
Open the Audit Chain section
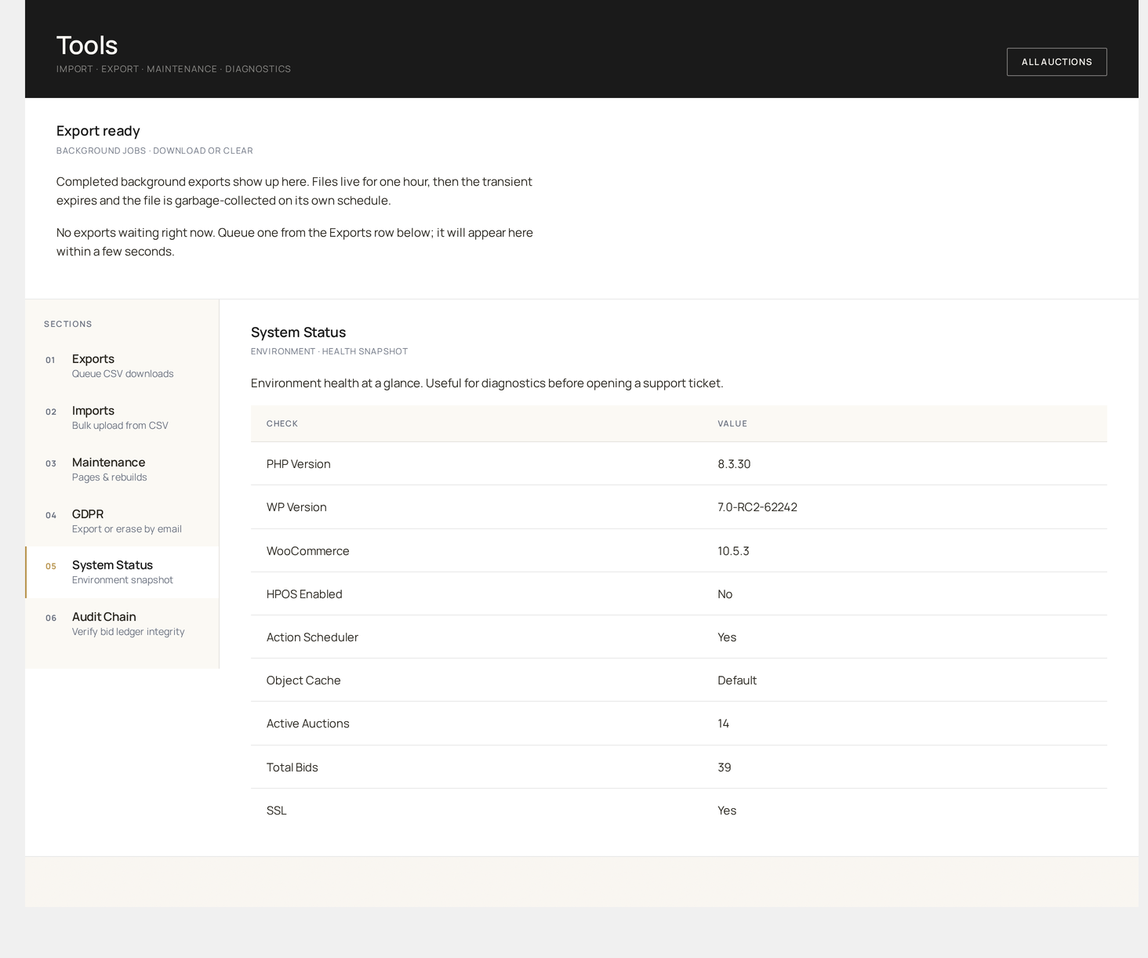pos(122,623)
